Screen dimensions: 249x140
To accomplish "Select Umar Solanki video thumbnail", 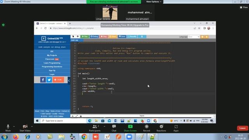I will 110,12.
